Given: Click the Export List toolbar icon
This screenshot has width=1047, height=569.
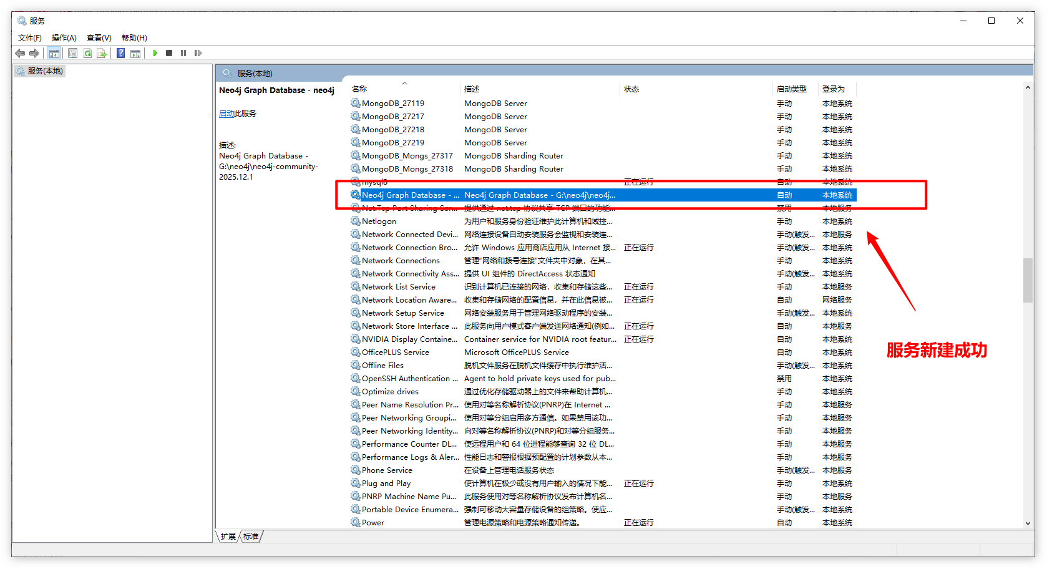Looking at the screenshot, I should point(101,54).
